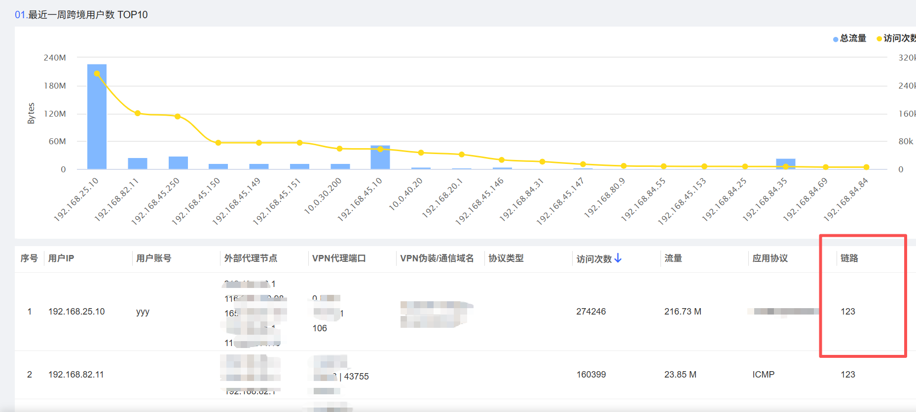Click the blue bar for 192.168.84.35
The height and width of the screenshot is (412, 916).
pos(785,164)
